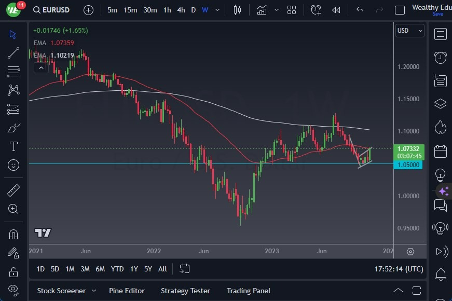Open the economic calendar panel

[x=440, y=150]
